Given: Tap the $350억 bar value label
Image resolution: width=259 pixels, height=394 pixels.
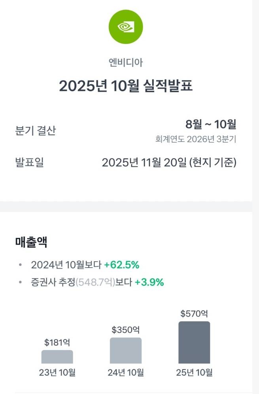Looking at the screenshot, I should click(126, 330).
